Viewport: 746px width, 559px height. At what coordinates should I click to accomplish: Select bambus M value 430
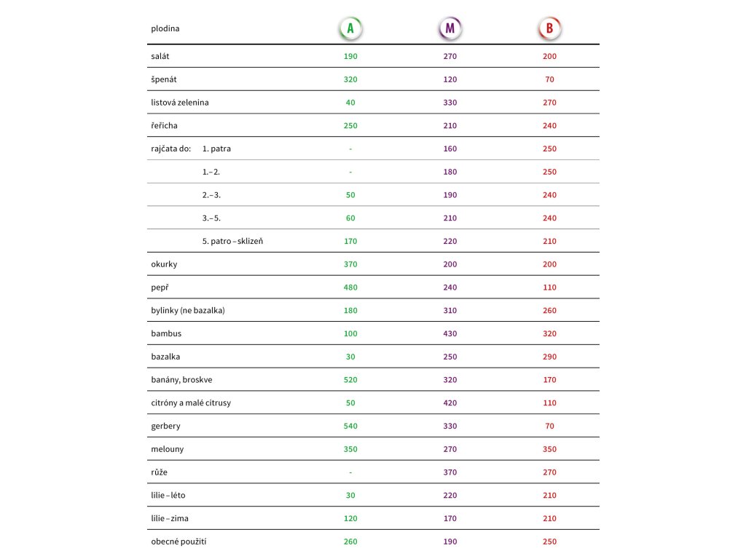pos(450,333)
